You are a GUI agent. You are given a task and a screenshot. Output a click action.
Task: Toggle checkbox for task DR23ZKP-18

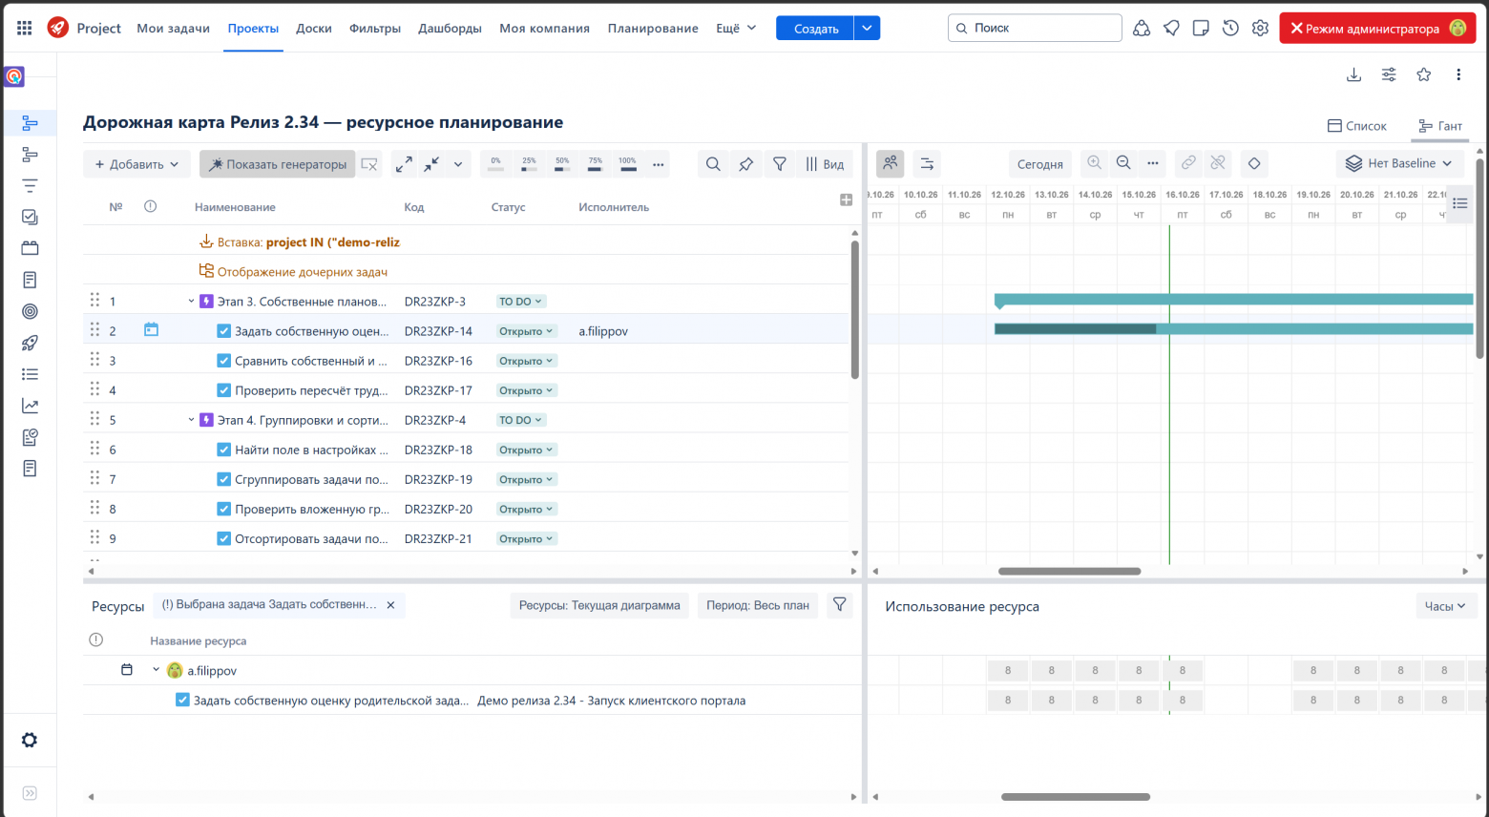point(223,450)
